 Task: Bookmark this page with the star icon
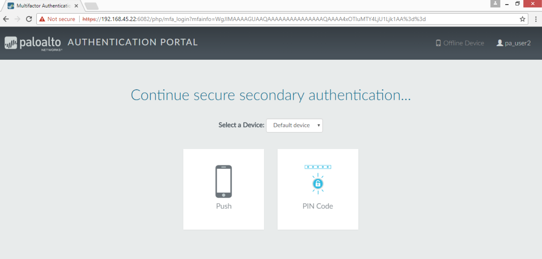522,19
